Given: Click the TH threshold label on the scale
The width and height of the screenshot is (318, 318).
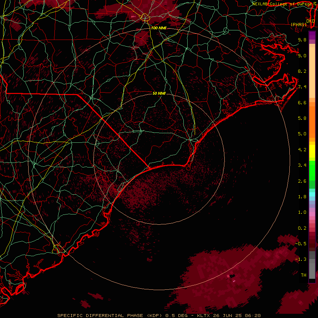Looking at the screenshot, I should (304, 275).
